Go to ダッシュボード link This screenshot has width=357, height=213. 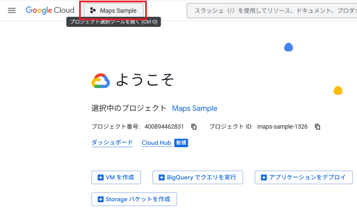tap(112, 142)
